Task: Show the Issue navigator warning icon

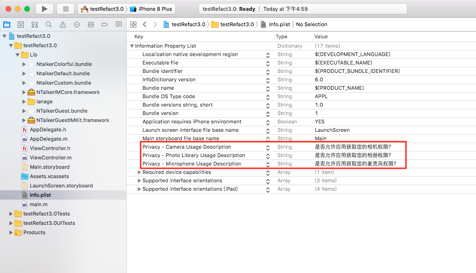Action: point(63,24)
